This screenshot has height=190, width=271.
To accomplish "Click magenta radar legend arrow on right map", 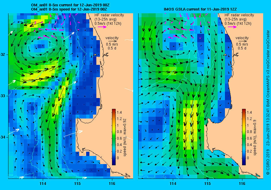I will point(232,27).
